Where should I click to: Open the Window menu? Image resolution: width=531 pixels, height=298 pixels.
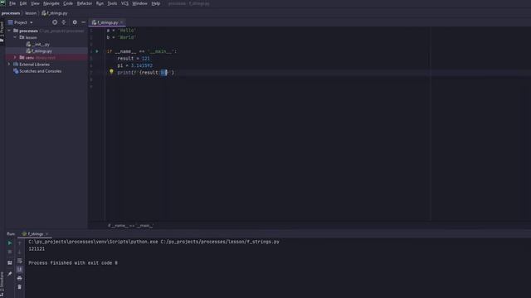click(x=139, y=3)
